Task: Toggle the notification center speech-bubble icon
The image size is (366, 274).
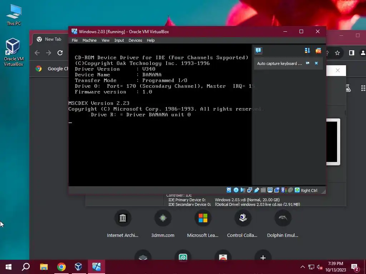Action: [258, 51]
